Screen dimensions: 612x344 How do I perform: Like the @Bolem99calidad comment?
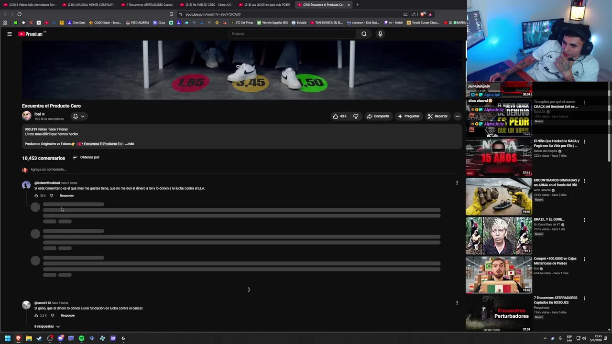pyautogui.click(x=36, y=195)
